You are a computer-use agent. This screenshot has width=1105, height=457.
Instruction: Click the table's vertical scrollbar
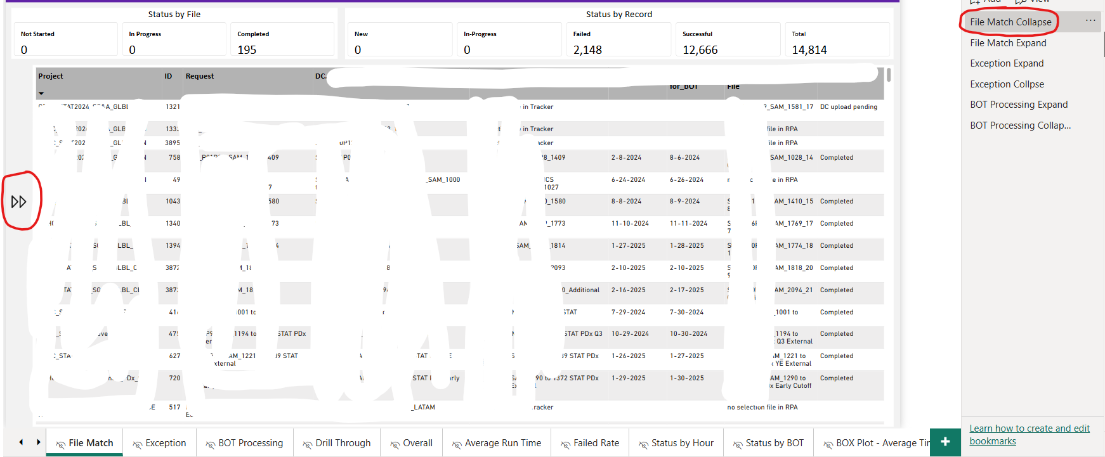tap(889, 75)
